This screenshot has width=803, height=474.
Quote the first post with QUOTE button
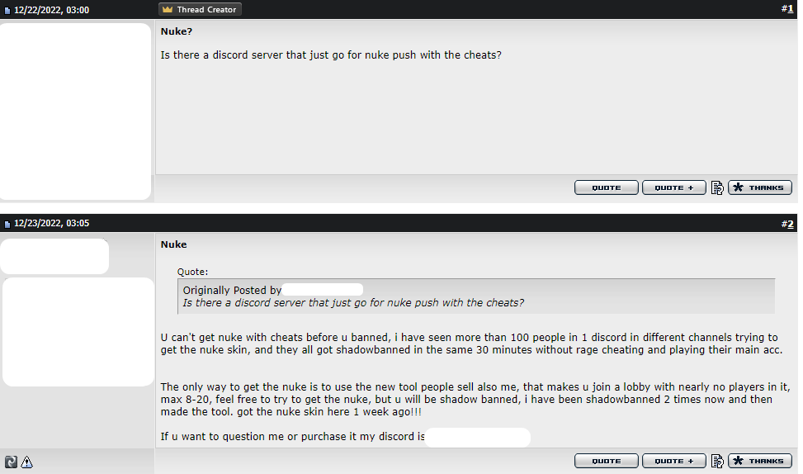(x=607, y=187)
